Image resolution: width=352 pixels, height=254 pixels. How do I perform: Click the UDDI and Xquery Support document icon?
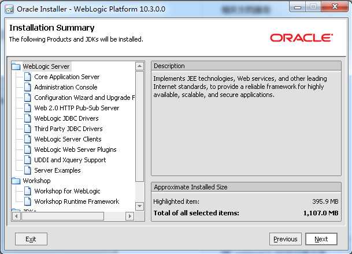coord(28,160)
